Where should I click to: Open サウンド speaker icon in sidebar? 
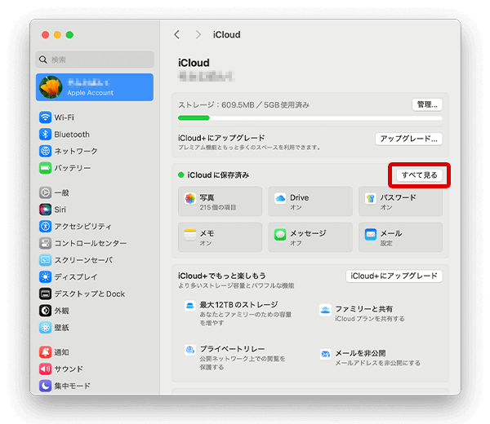pos(45,369)
